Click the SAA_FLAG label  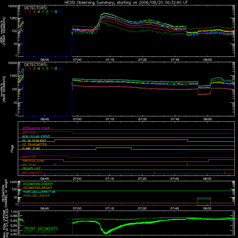coord(29,156)
